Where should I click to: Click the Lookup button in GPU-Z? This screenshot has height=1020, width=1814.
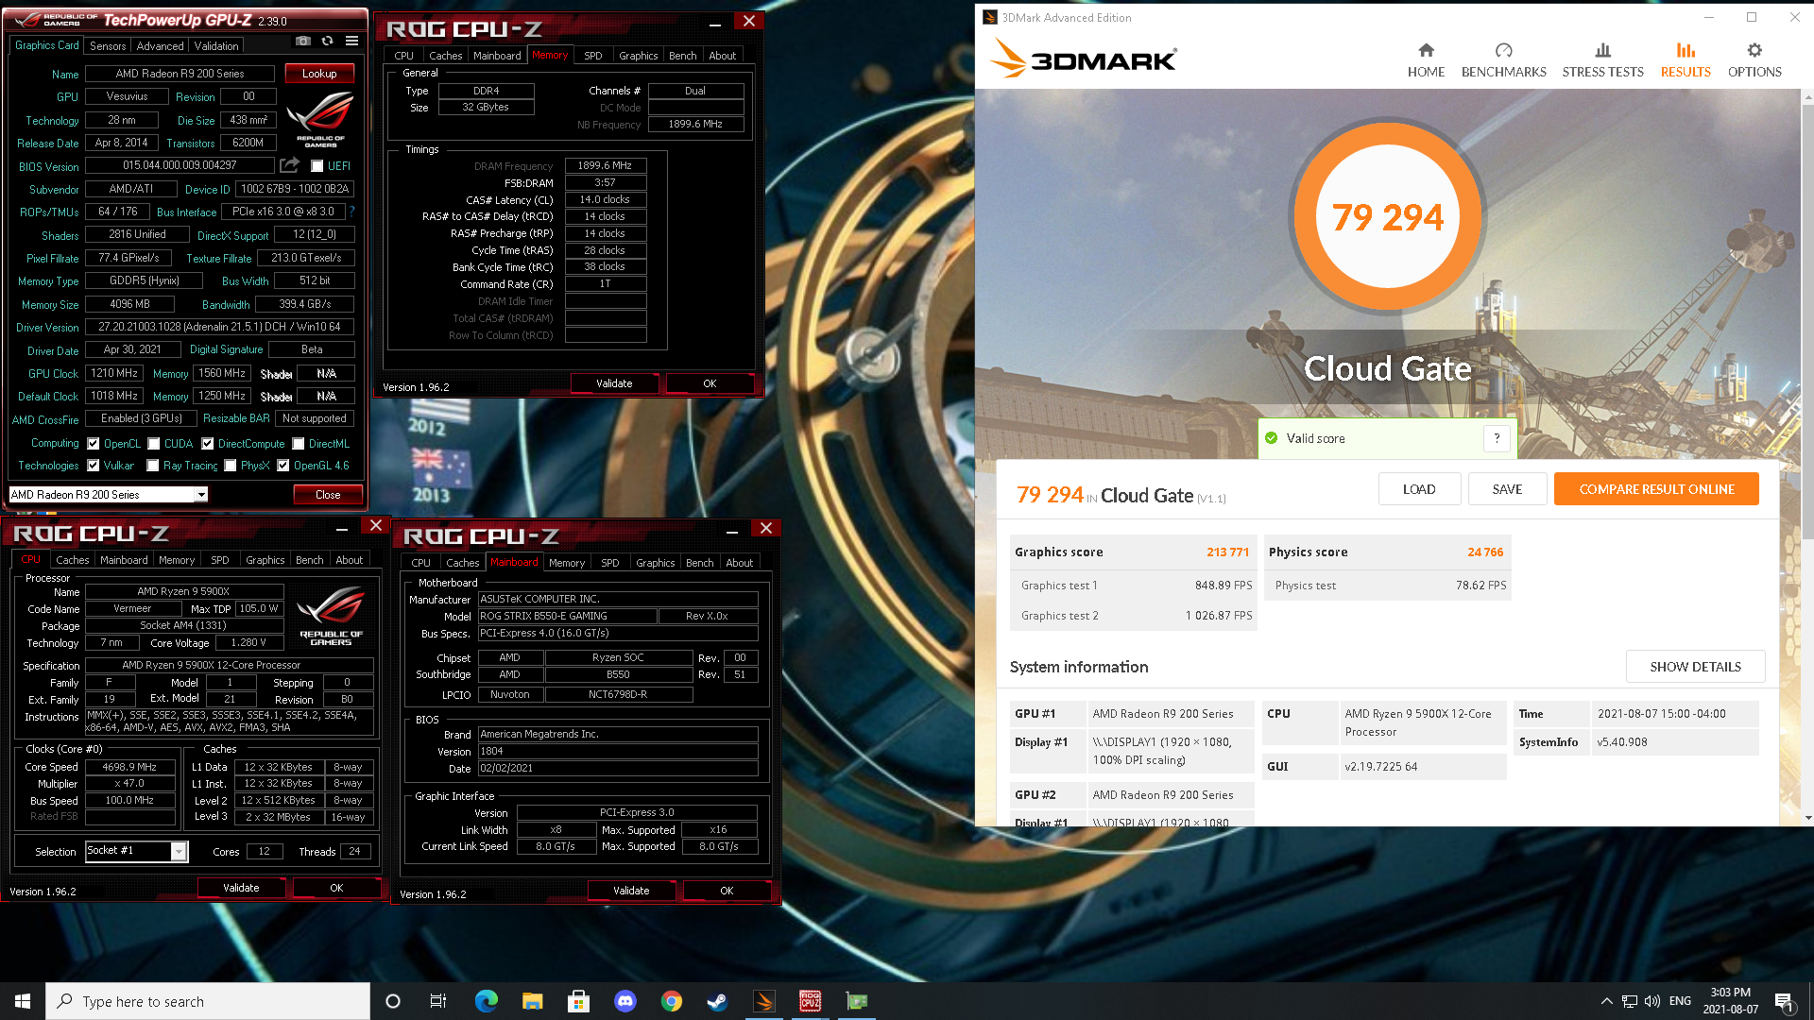click(319, 74)
